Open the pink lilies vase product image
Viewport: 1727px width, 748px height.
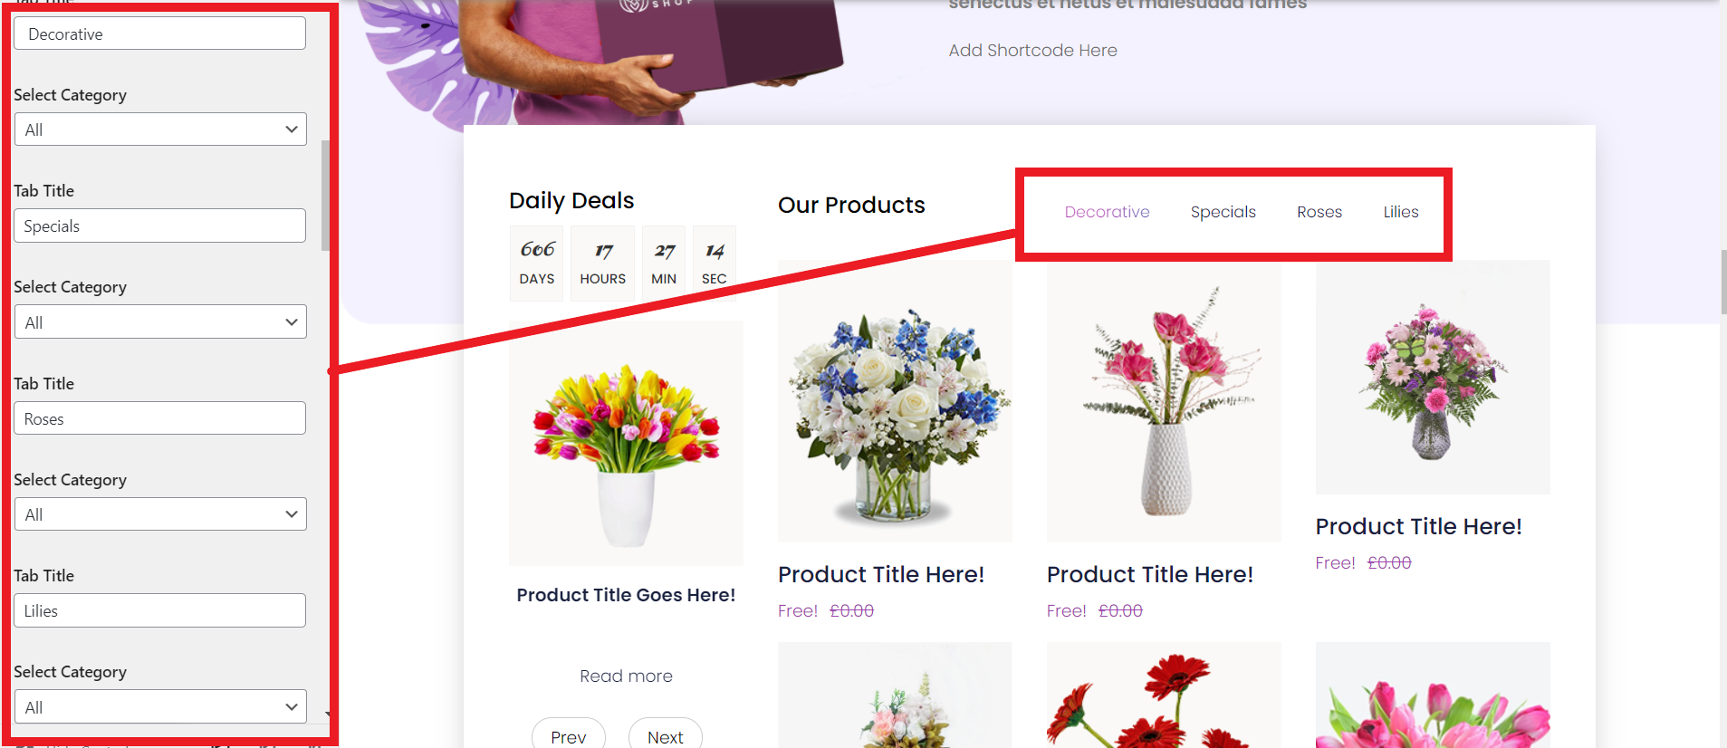tap(1164, 401)
